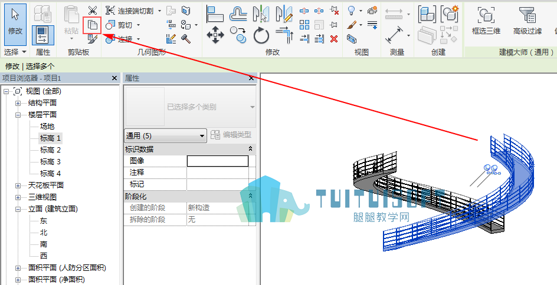Select the Align tool icon
This screenshot has width=557, height=285.
(x=215, y=14)
